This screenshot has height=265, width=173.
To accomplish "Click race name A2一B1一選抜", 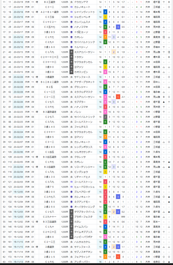I will pos(50,12).
